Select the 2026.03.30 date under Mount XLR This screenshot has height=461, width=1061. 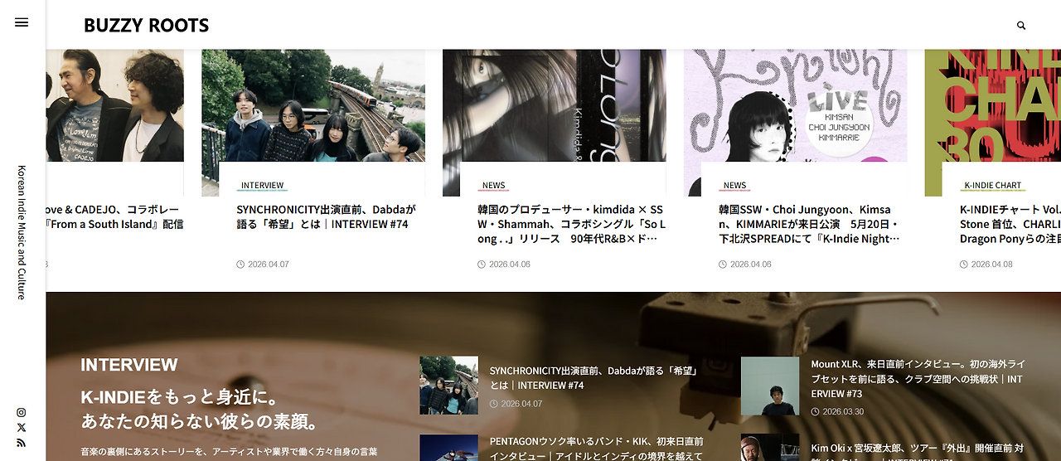pyautogui.click(x=843, y=411)
